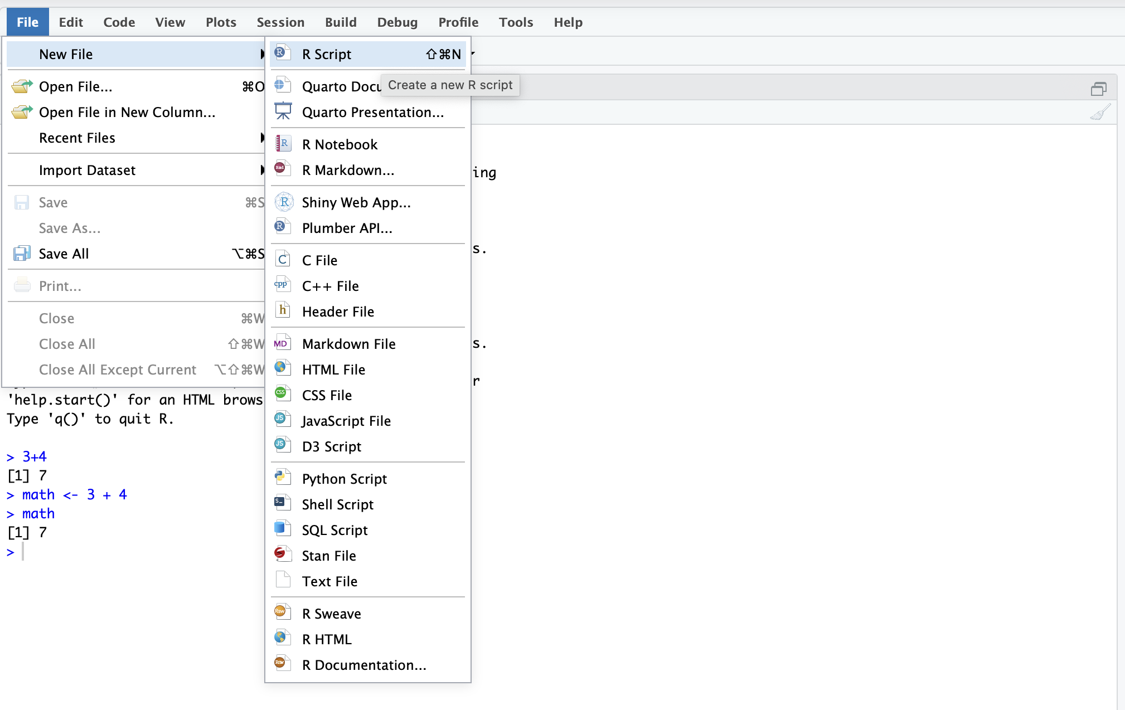
Task: Click the pane restore window icon
Action: click(1099, 89)
